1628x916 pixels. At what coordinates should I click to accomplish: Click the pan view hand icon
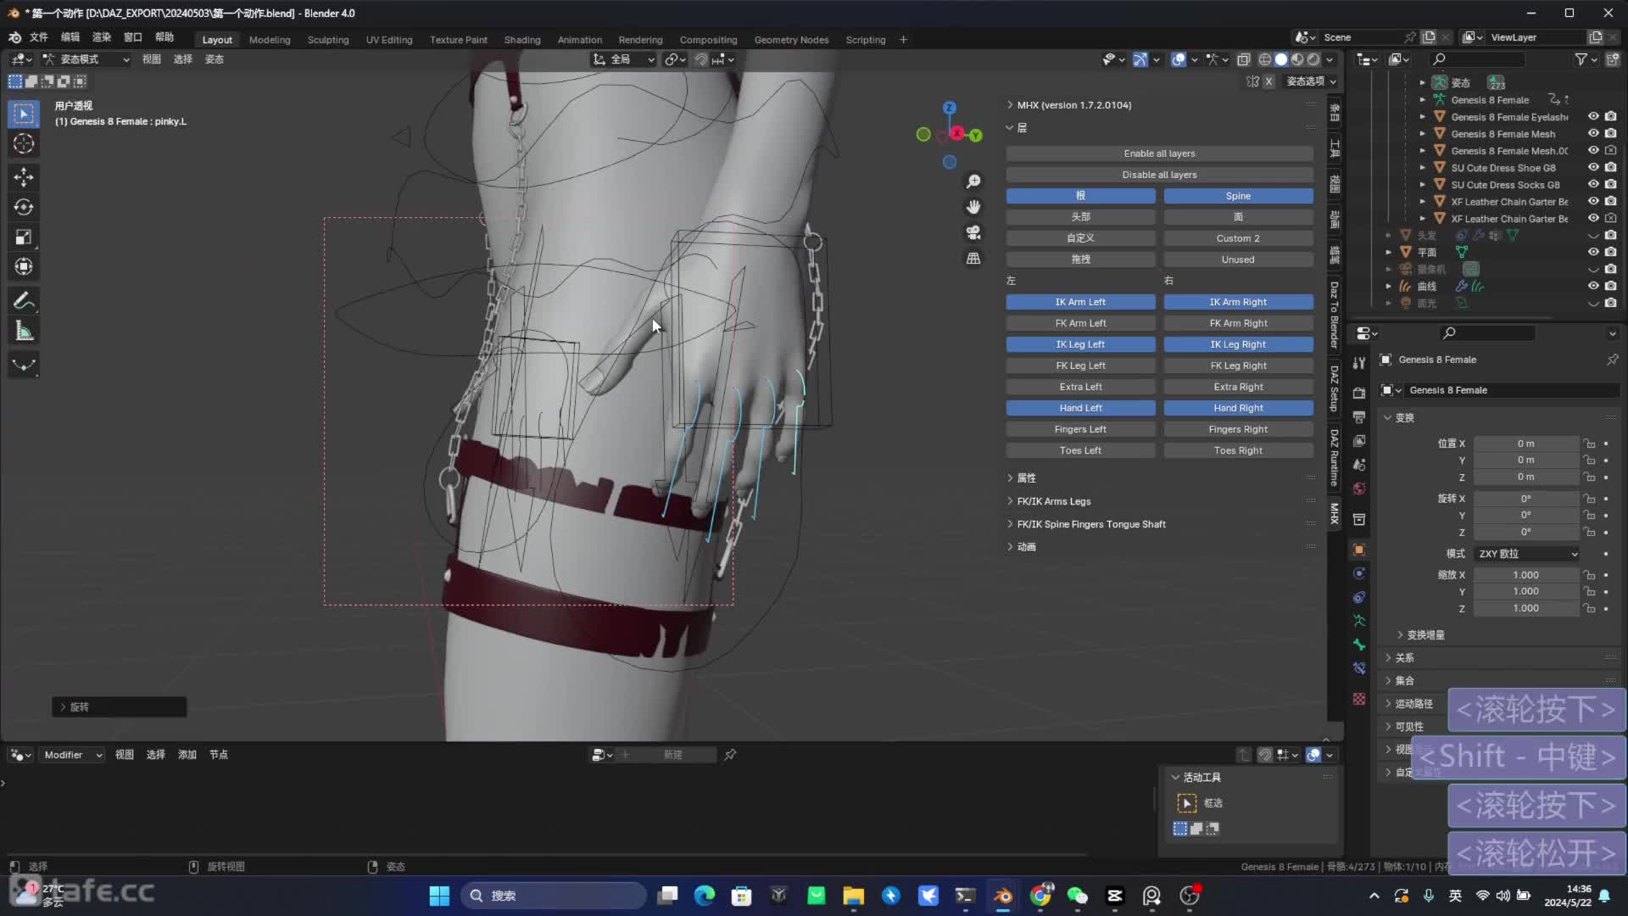pyautogui.click(x=973, y=207)
